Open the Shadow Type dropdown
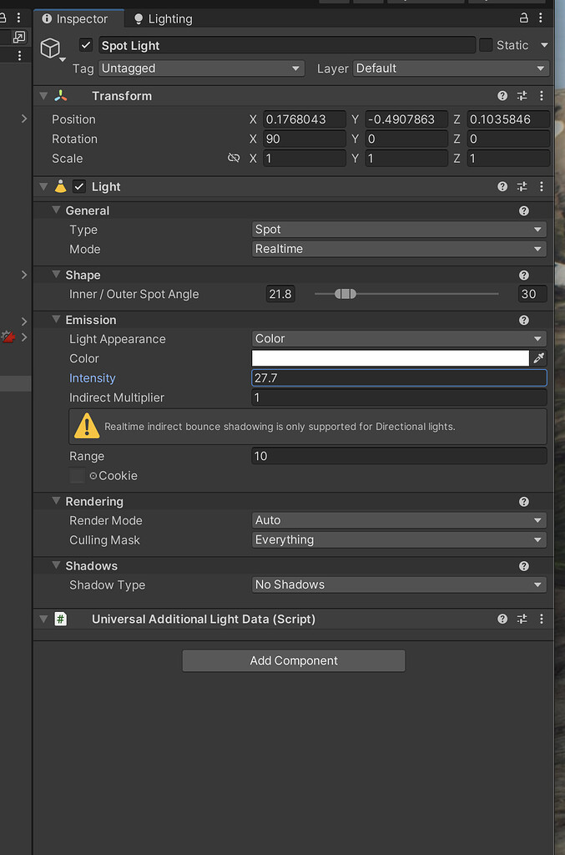The width and height of the screenshot is (565, 855). (x=398, y=584)
